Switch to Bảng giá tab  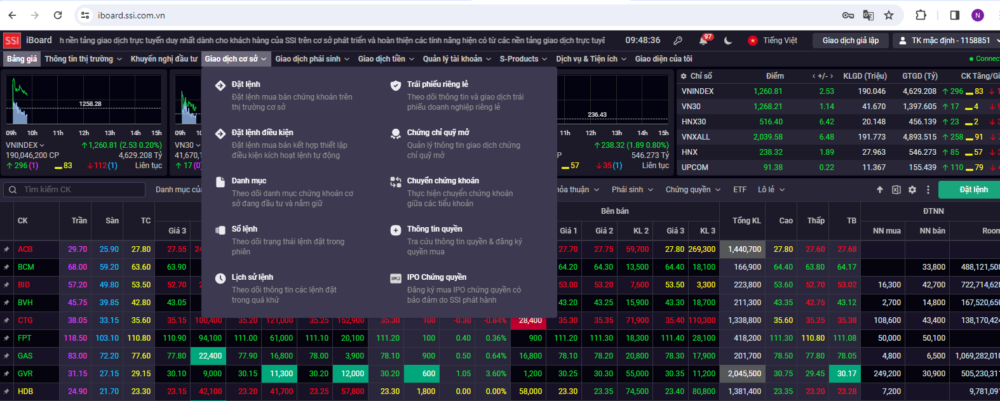(x=22, y=59)
